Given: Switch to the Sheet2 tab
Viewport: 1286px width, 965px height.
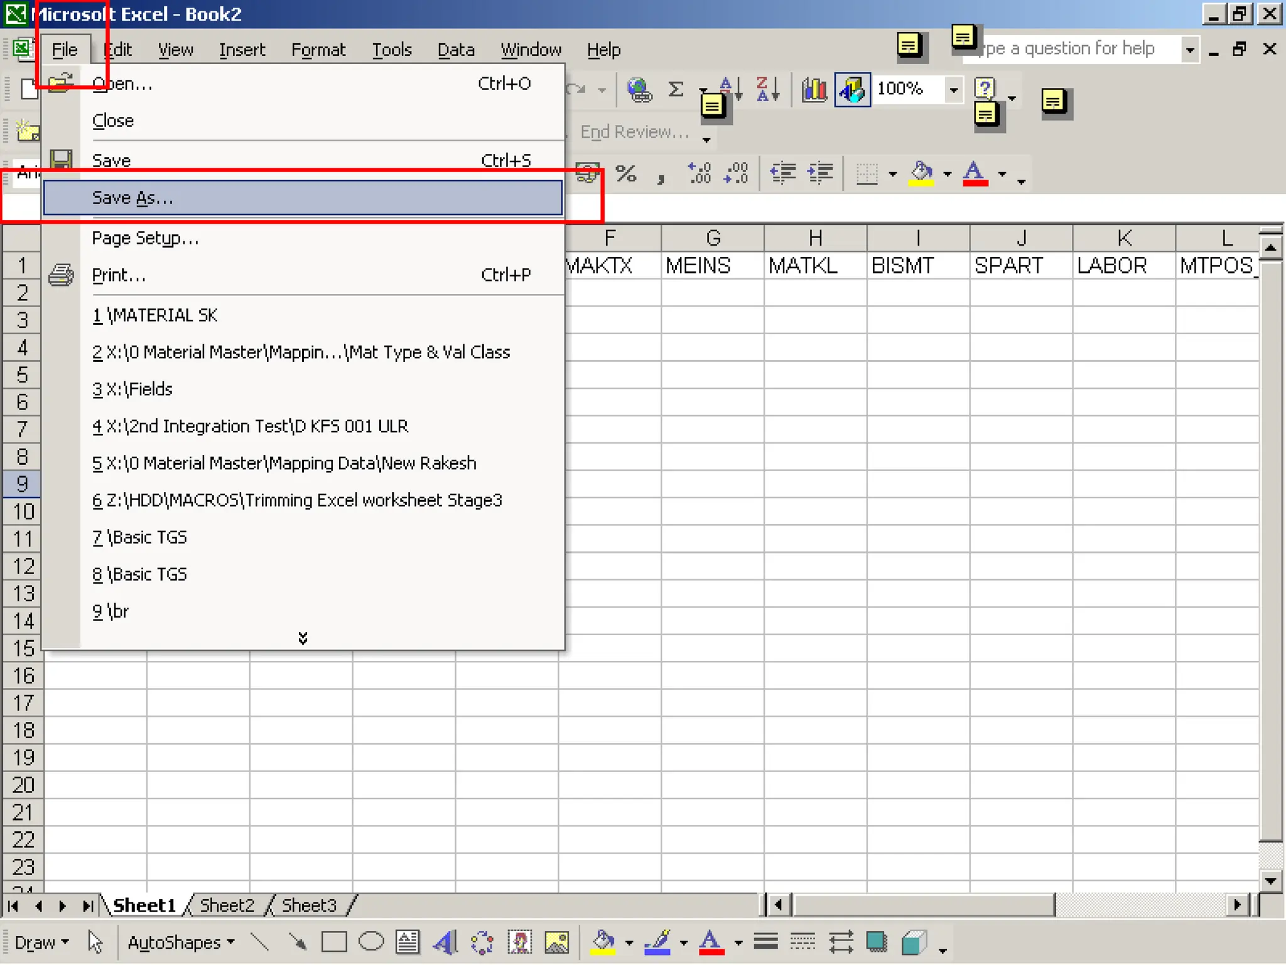Looking at the screenshot, I should point(227,905).
